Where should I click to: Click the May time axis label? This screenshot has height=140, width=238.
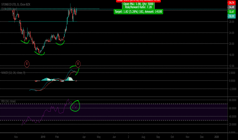pyautogui.click(x=99, y=137)
